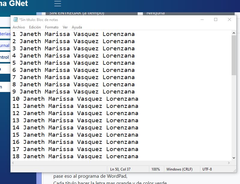Toggle the Ninguna checkbox
Viewport: 240px width, 184px height.
click(x=140, y=13)
